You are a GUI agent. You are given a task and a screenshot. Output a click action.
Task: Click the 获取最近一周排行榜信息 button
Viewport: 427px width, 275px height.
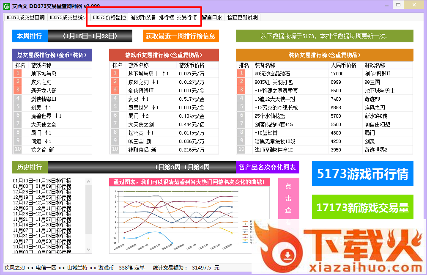[x=181, y=36]
